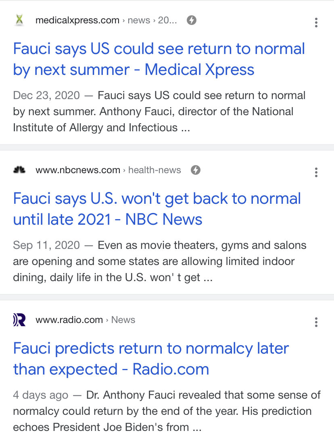Click the www.nbcnews.com URL text
Image resolution: width=334 pixels, height=443 pixels.
pos(78,170)
